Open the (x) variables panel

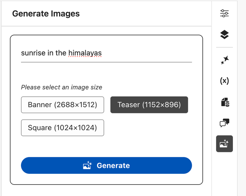(x=224, y=81)
